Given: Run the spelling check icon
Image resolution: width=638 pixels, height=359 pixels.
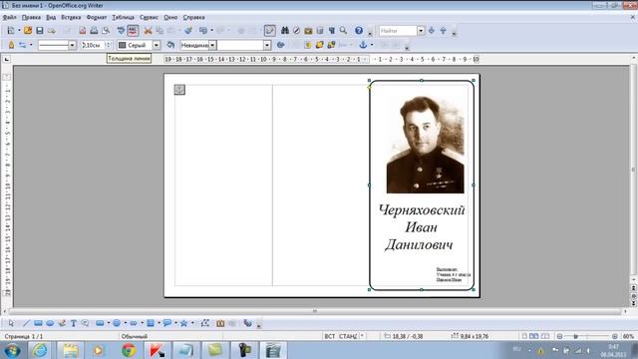Looking at the screenshot, I should pyautogui.click(x=121, y=31).
